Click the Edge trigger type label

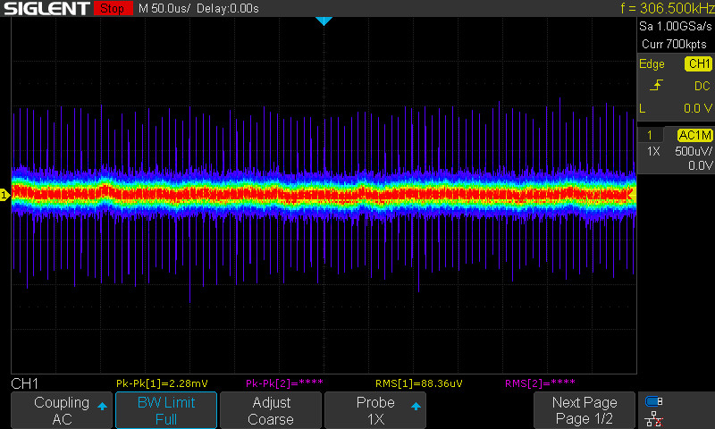pos(652,64)
